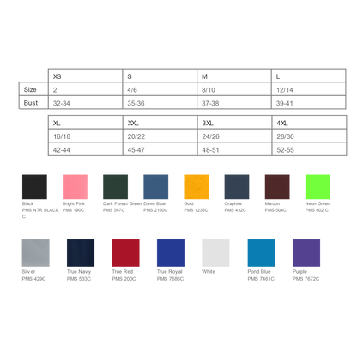Screen dimensions: 357x357
Task: Select the Black color swatch
Action: coord(34,187)
